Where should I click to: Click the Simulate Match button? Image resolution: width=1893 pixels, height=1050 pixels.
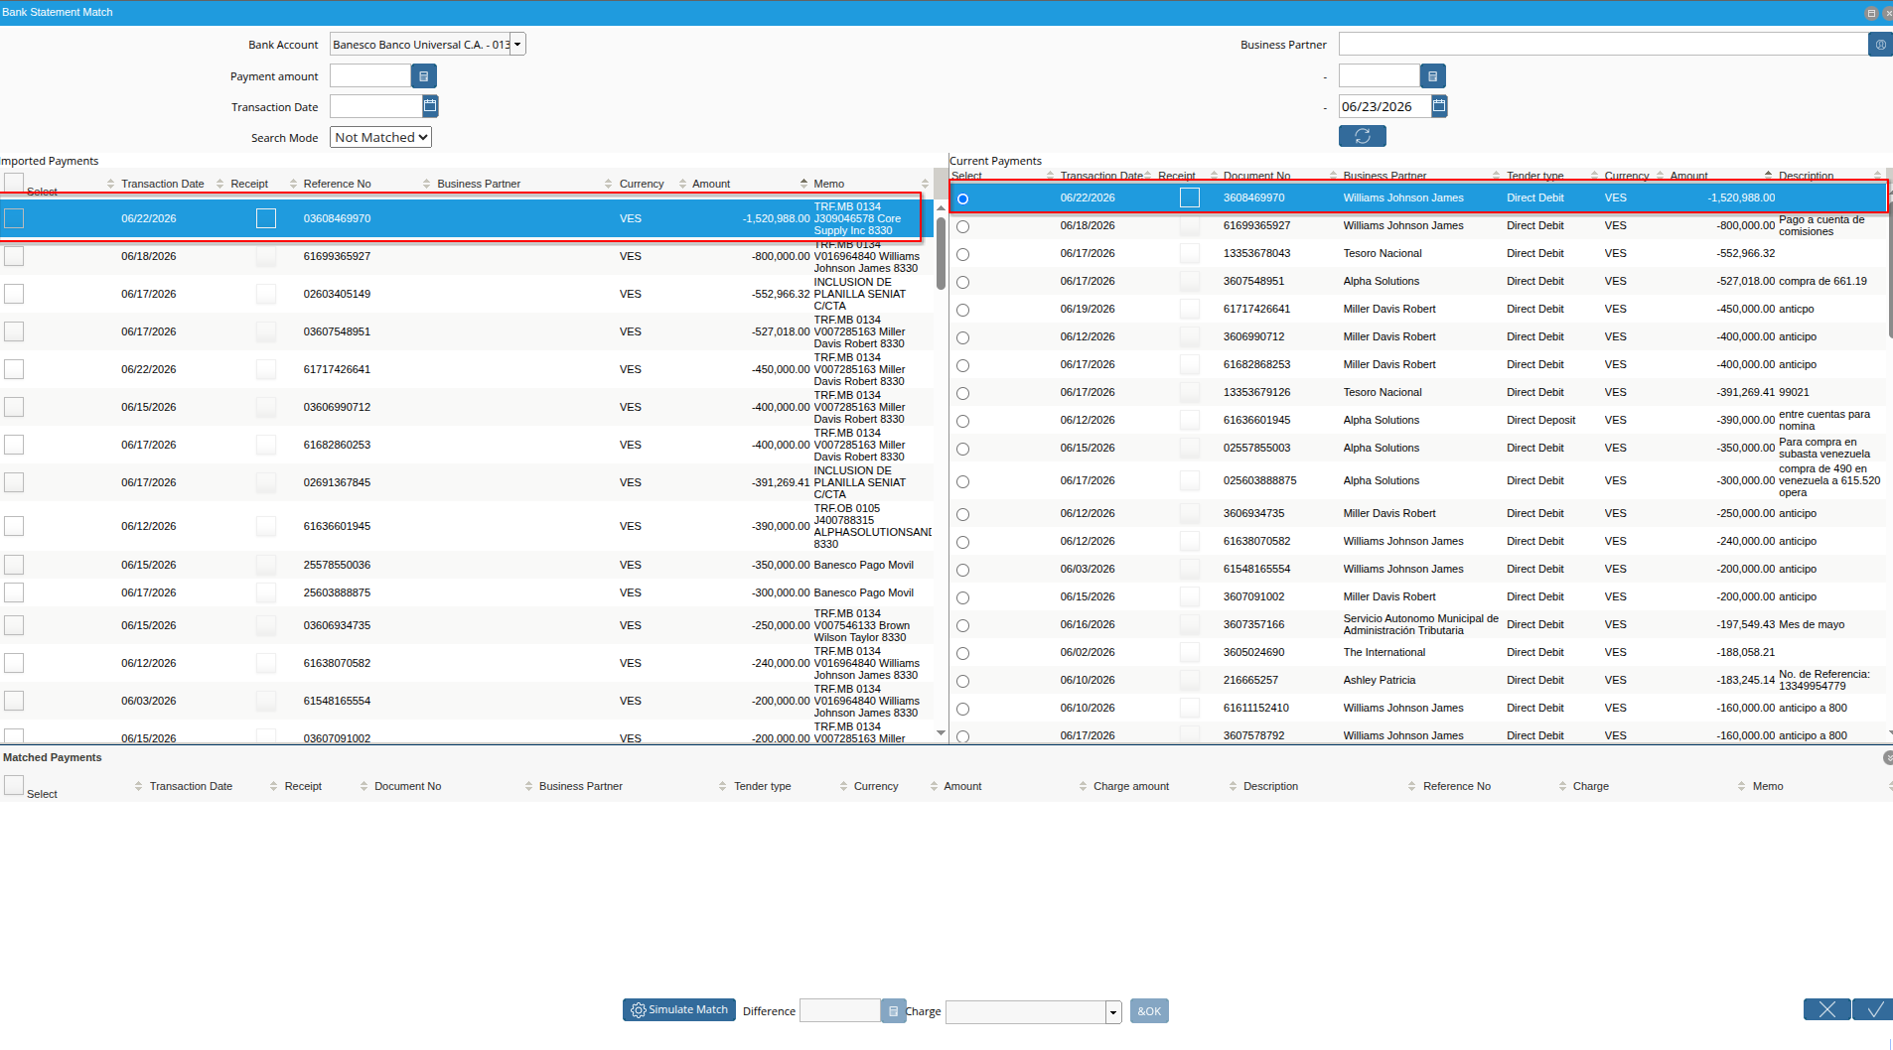coord(679,1010)
